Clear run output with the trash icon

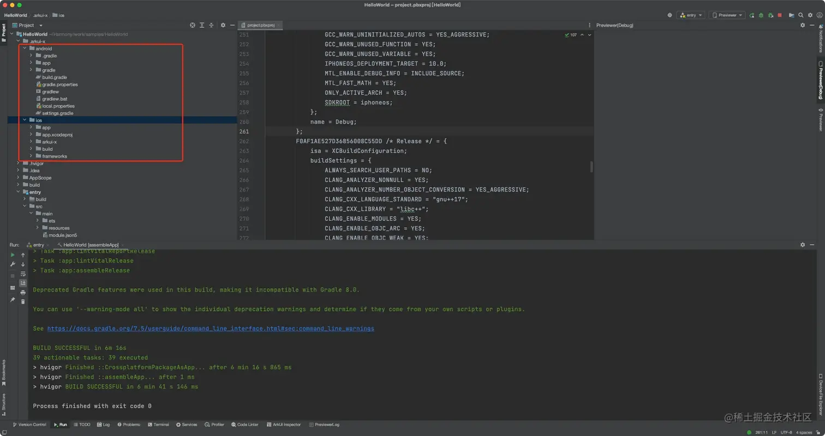pyautogui.click(x=23, y=301)
